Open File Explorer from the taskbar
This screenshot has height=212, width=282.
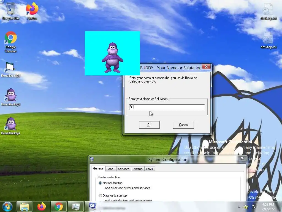coord(25,206)
